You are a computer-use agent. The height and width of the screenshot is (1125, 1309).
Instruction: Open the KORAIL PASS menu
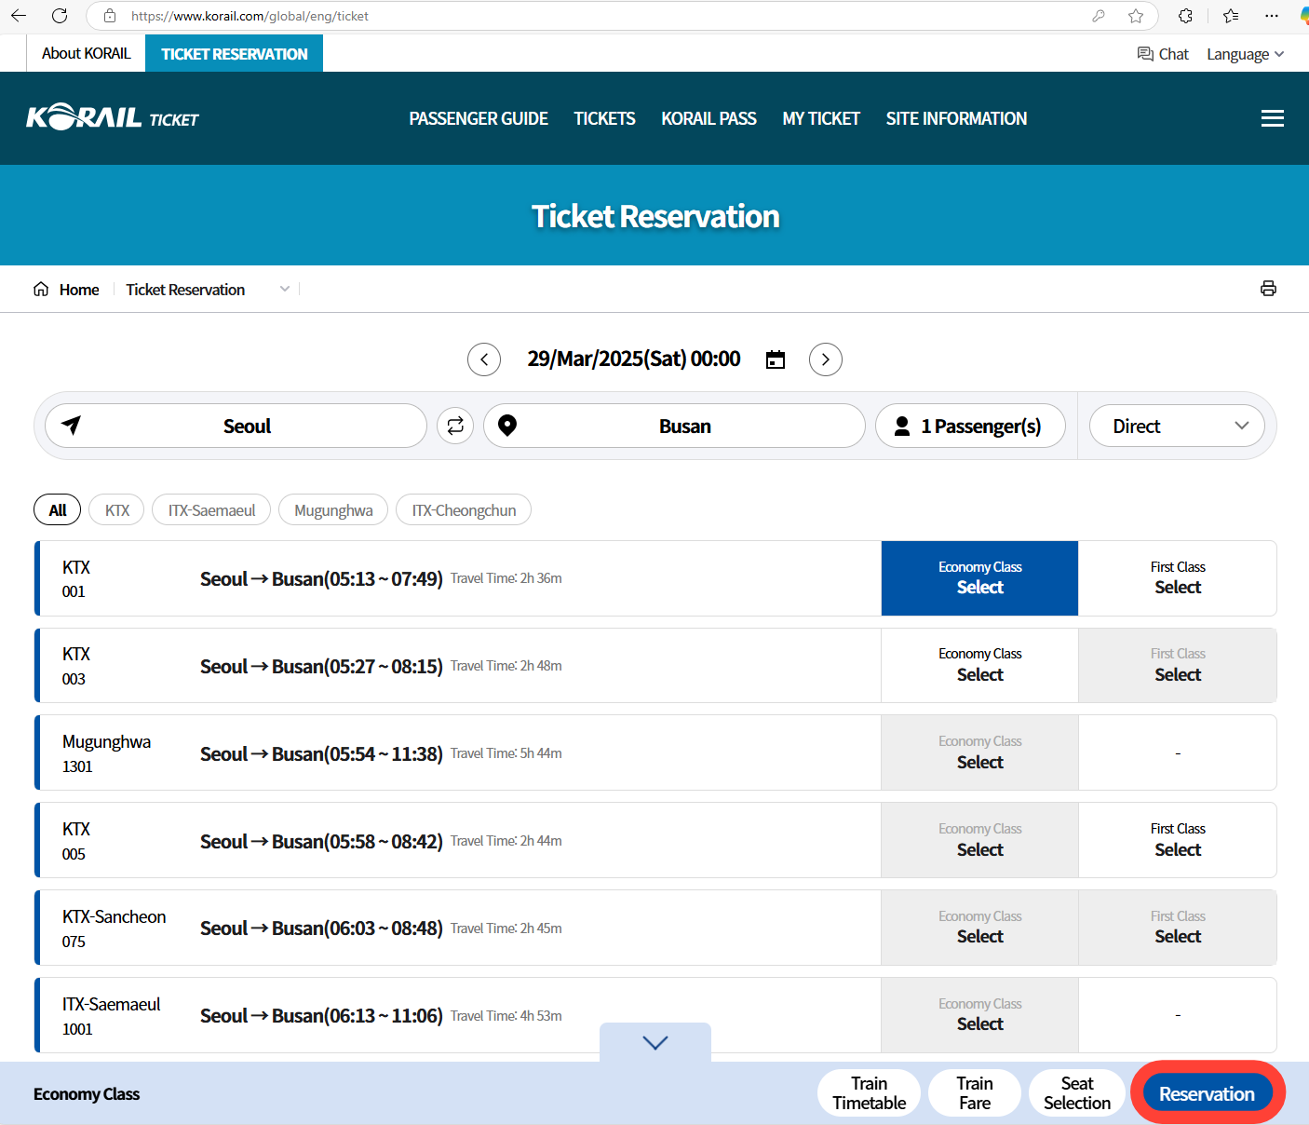[x=708, y=118]
